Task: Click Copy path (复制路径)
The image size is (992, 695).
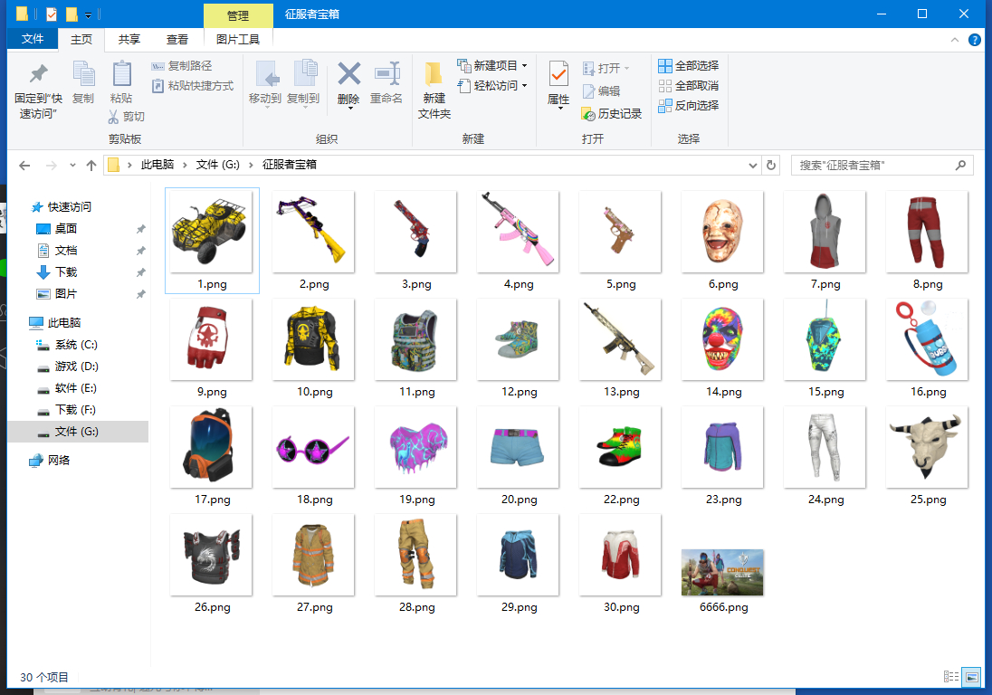Action: 182,66
